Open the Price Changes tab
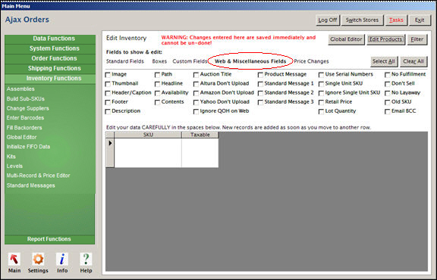This screenshot has width=437, height=280. pos(311,61)
